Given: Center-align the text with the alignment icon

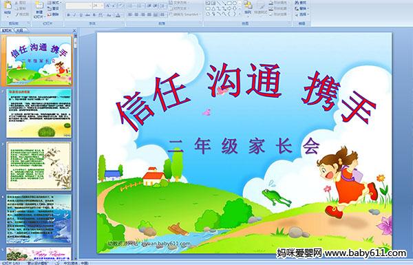Looking at the screenshot, I should point(136,15).
